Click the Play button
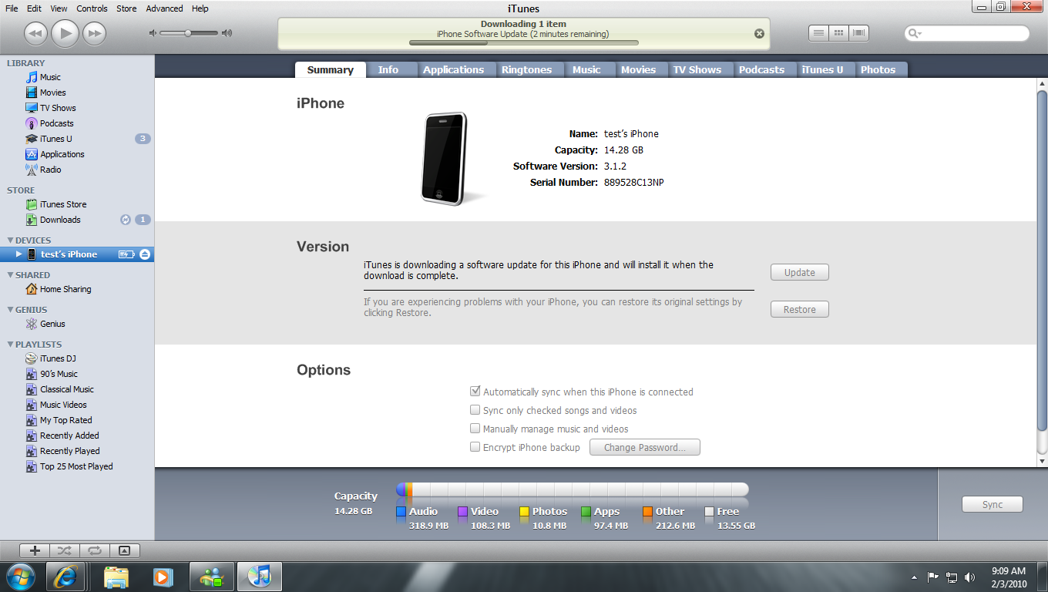1048x592 pixels. click(x=65, y=33)
